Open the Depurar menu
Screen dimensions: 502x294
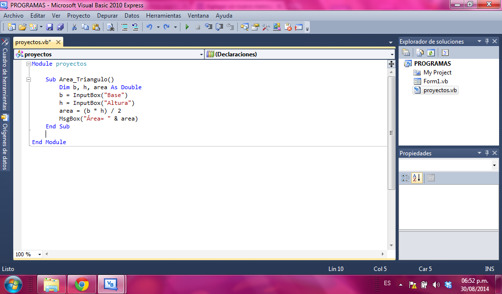pyautogui.click(x=107, y=16)
